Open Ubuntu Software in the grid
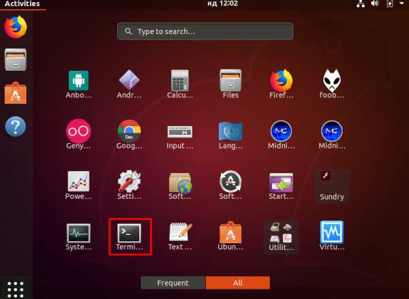Image resolution: width=409 pixels, height=299 pixels. (x=230, y=236)
